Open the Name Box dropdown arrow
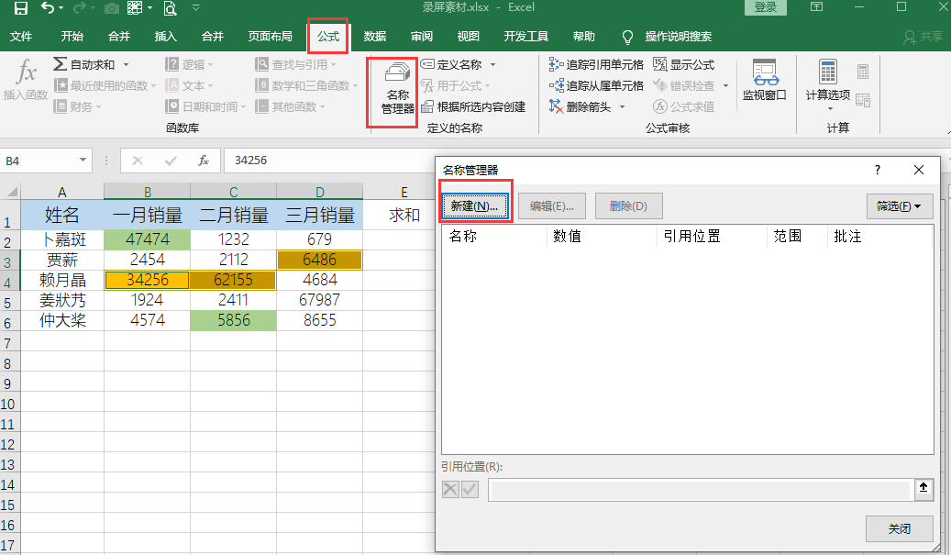951x555 pixels. [x=83, y=161]
